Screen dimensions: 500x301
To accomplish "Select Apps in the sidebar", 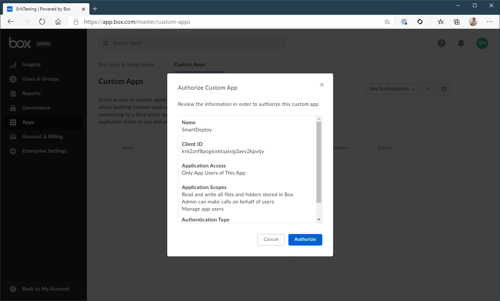I will point(43,122).
